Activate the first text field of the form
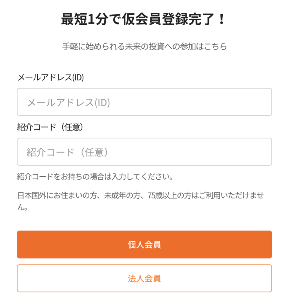 (x=144, y=102)
